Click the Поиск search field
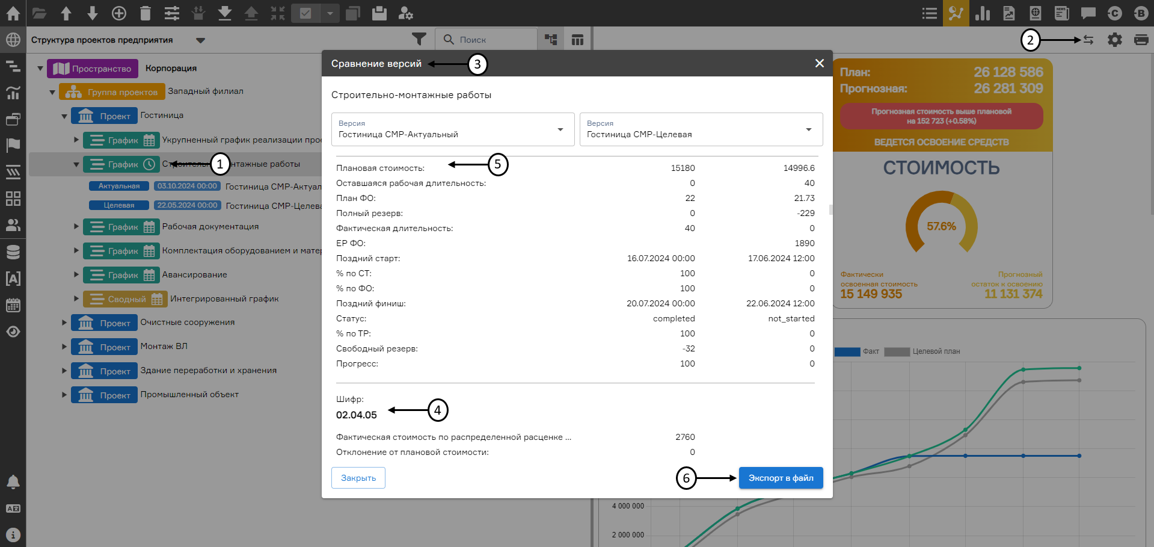This screenshot has height=547, width=1154. 486,40
